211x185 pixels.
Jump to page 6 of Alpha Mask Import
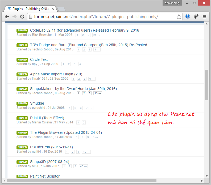point(92,79)
